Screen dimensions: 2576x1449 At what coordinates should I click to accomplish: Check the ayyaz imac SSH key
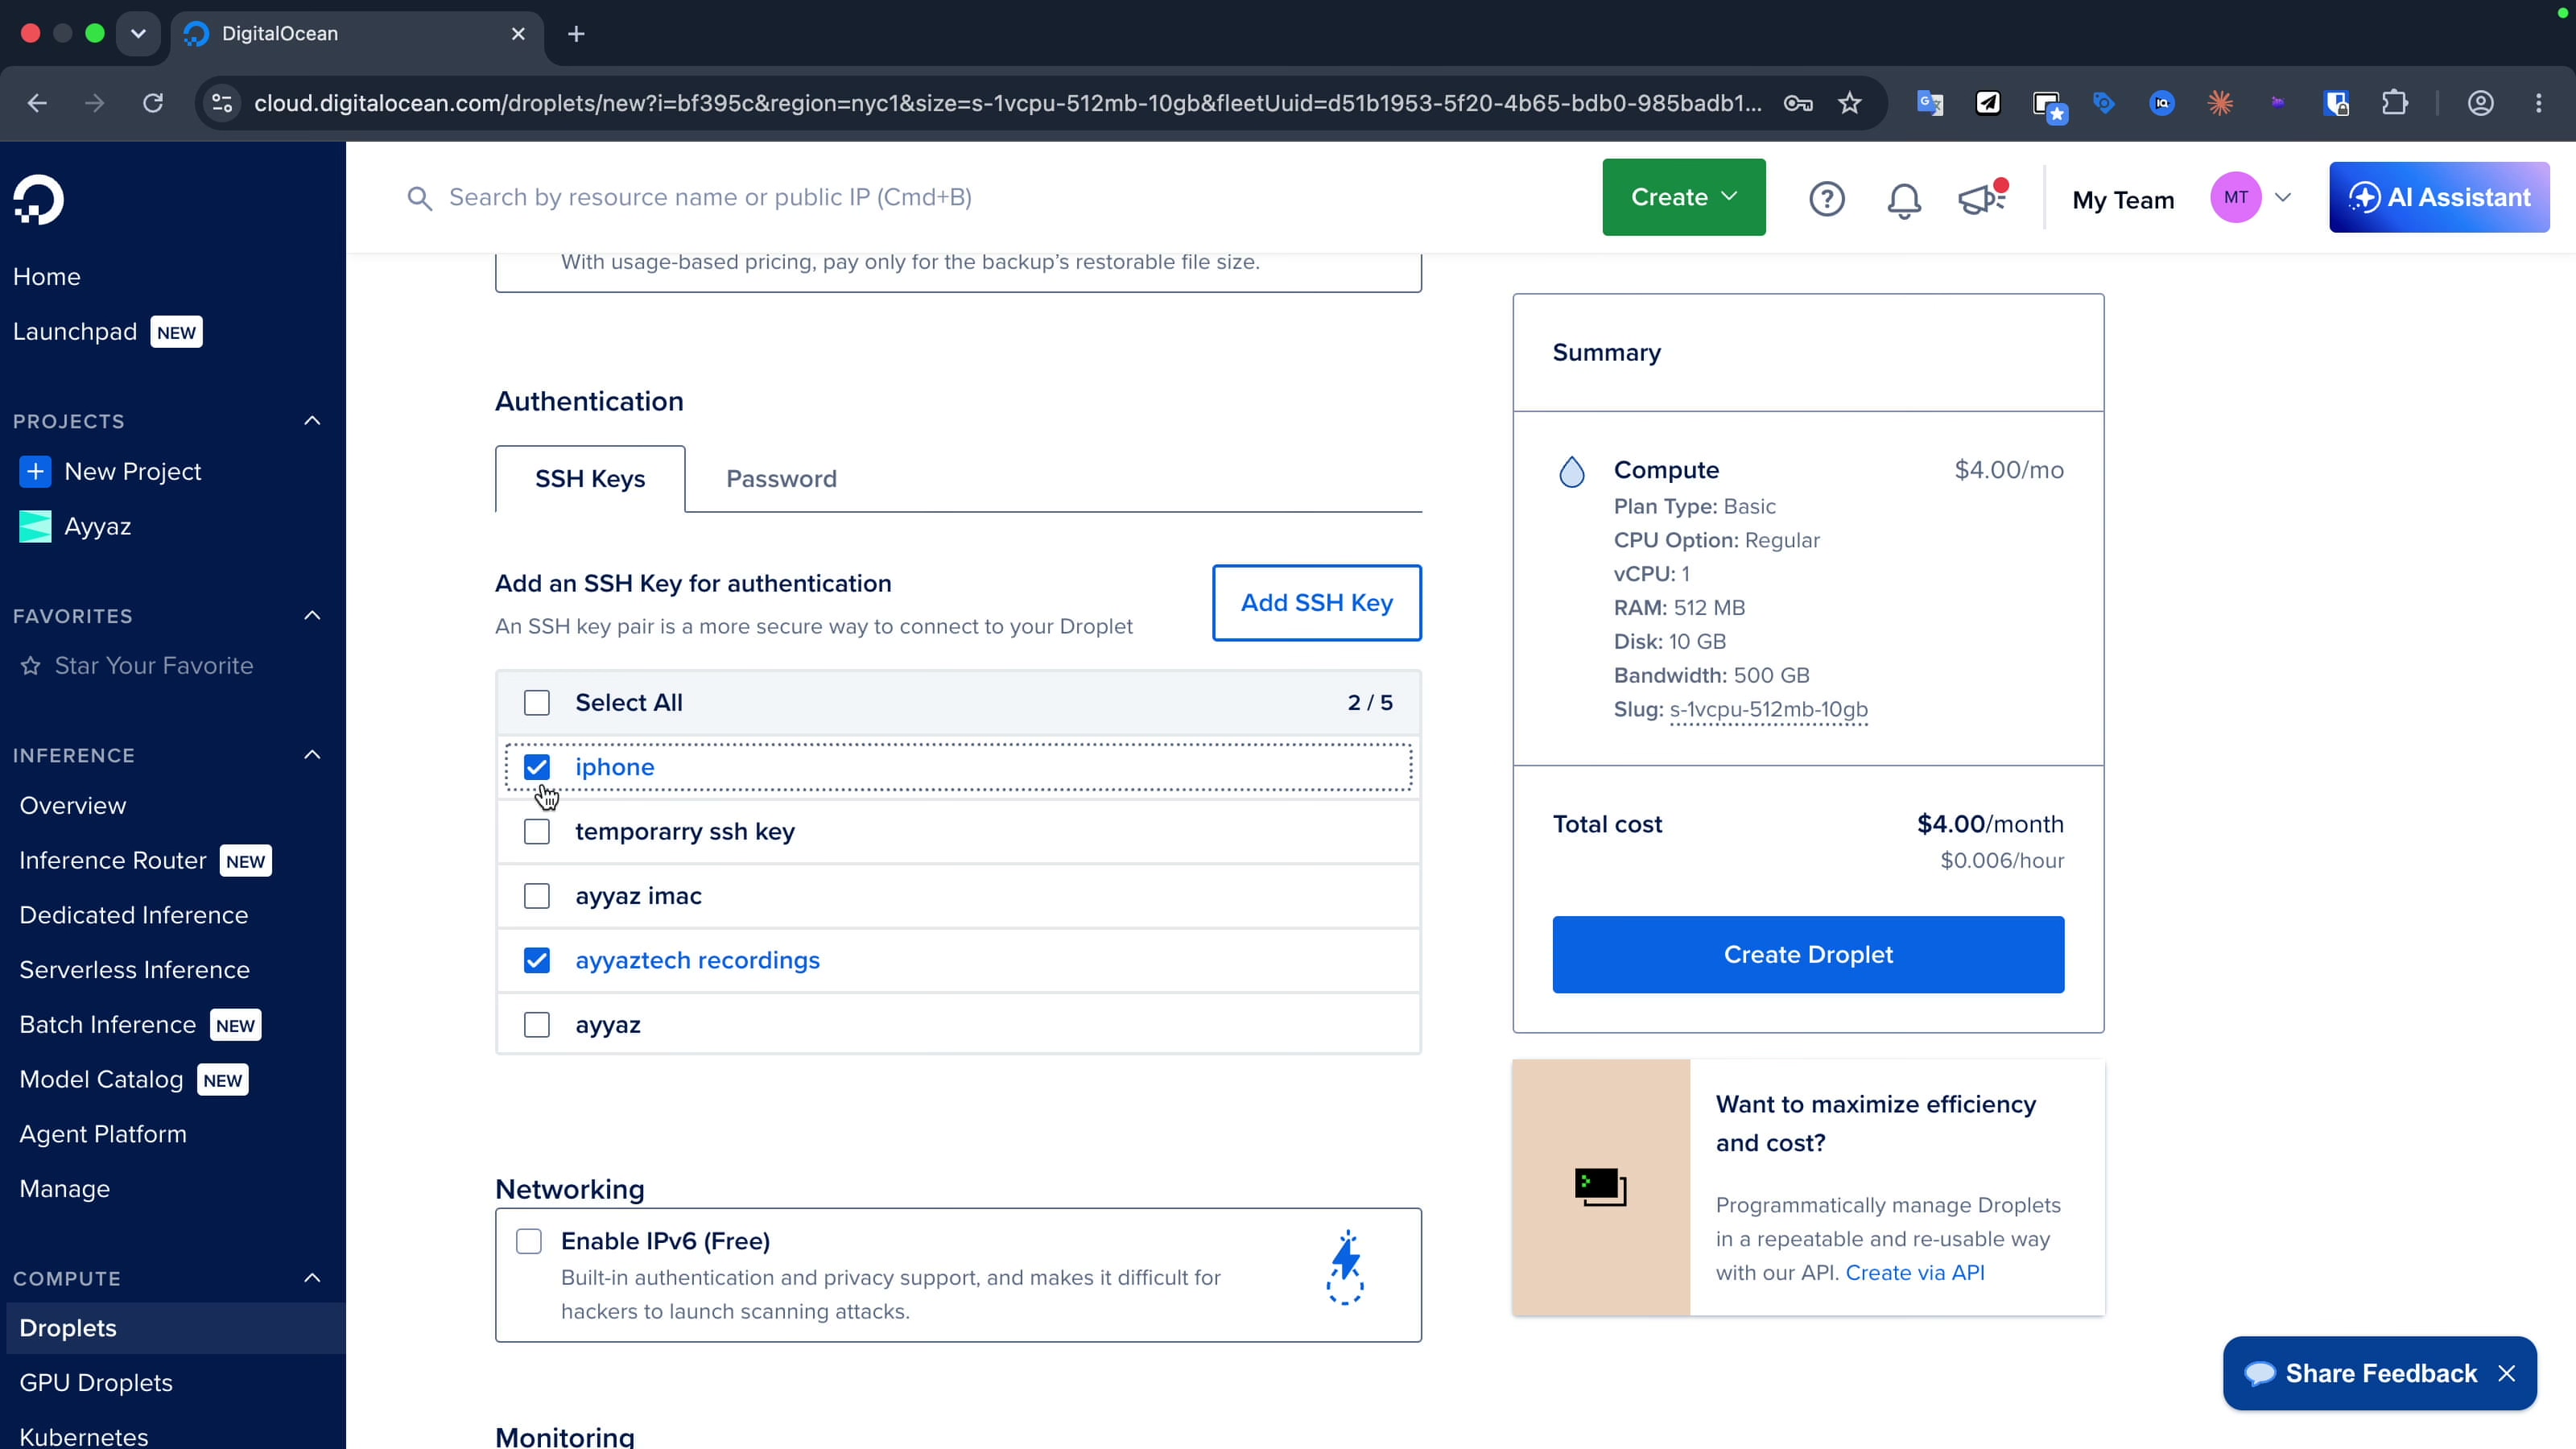tap(537, 896)
